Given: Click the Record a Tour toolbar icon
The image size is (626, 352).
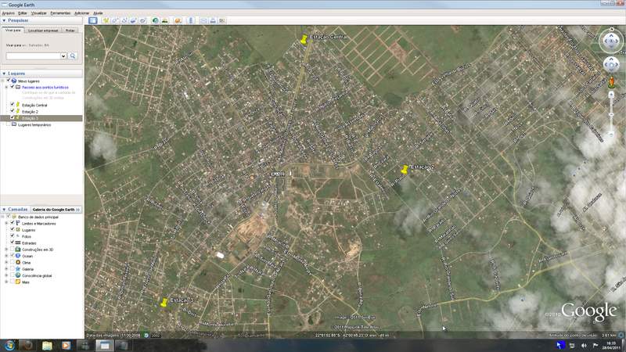Looking at the screenshot, I should [x=142, y=20].
